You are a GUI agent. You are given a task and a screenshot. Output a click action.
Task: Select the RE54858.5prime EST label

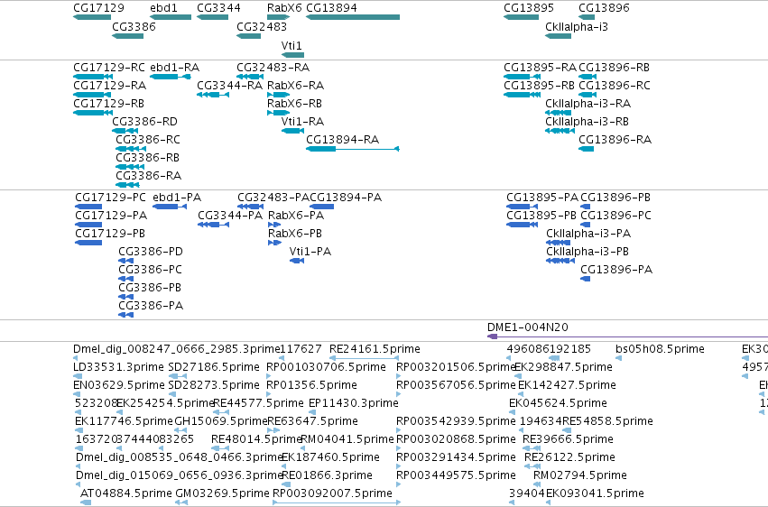(x=607, y=422)
